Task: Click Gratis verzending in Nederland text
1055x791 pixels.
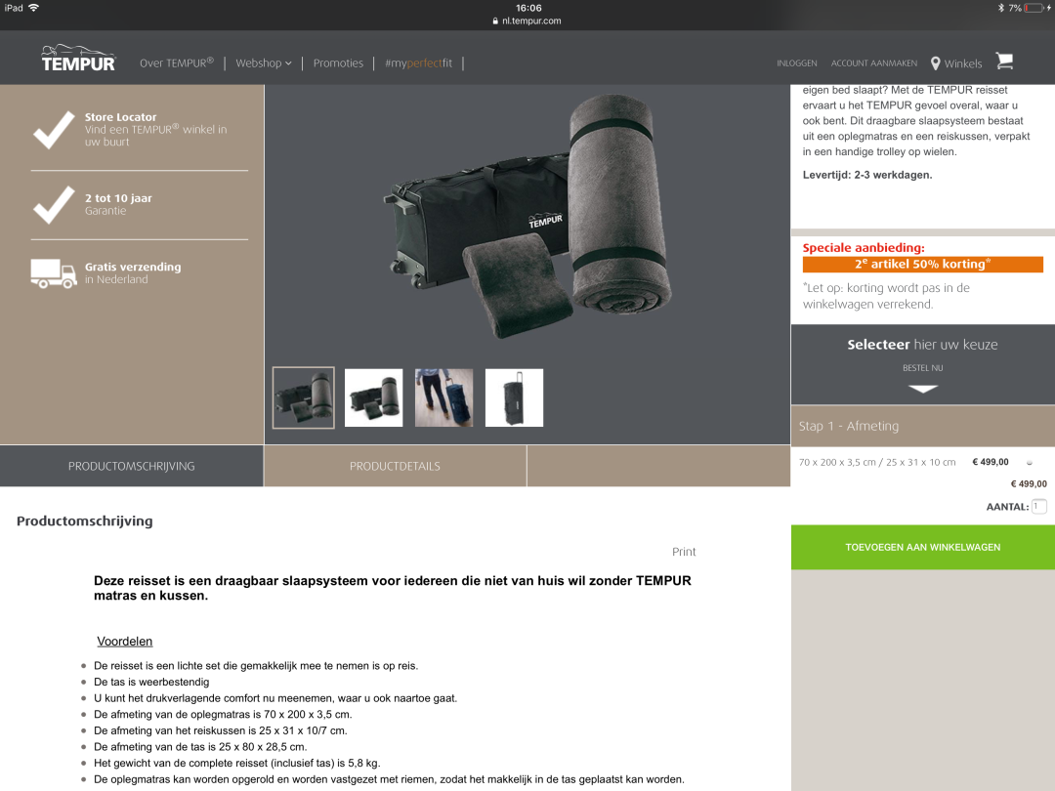Action: pyautogui.click(x=133, y=273)
